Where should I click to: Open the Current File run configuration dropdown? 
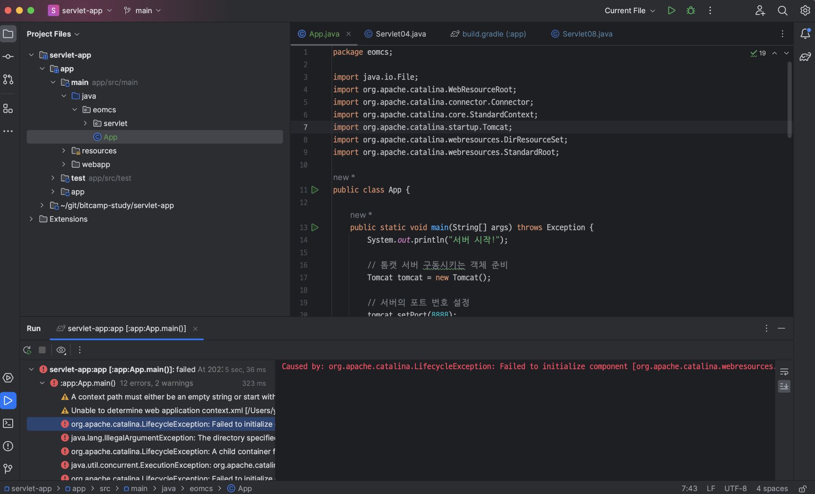click(630, 11)
